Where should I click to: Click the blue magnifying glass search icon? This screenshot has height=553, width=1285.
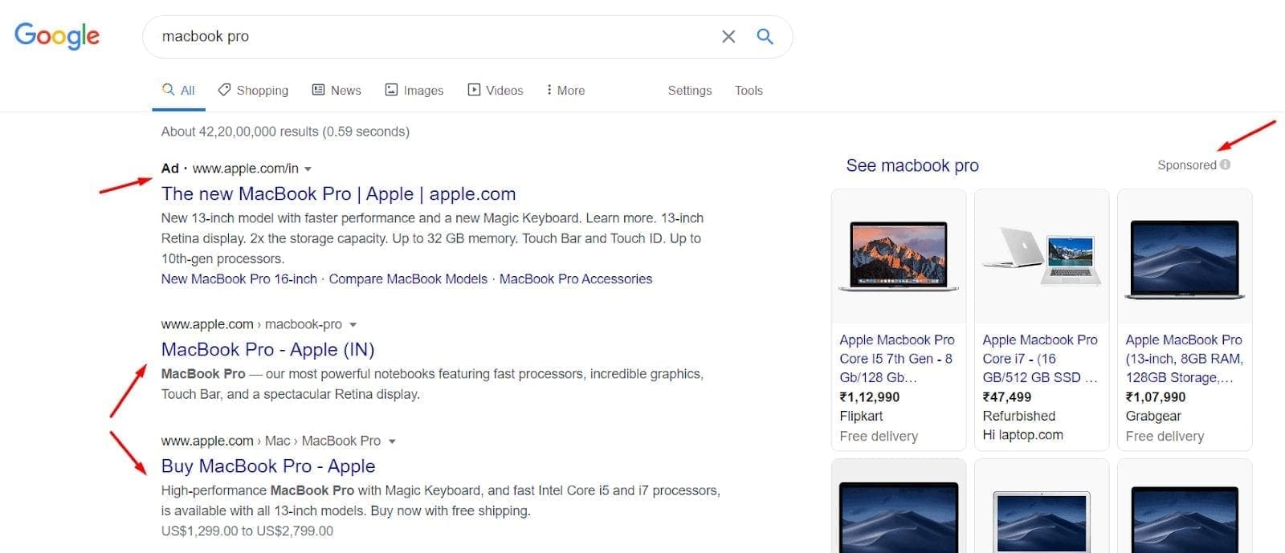(x=765, y=36)
